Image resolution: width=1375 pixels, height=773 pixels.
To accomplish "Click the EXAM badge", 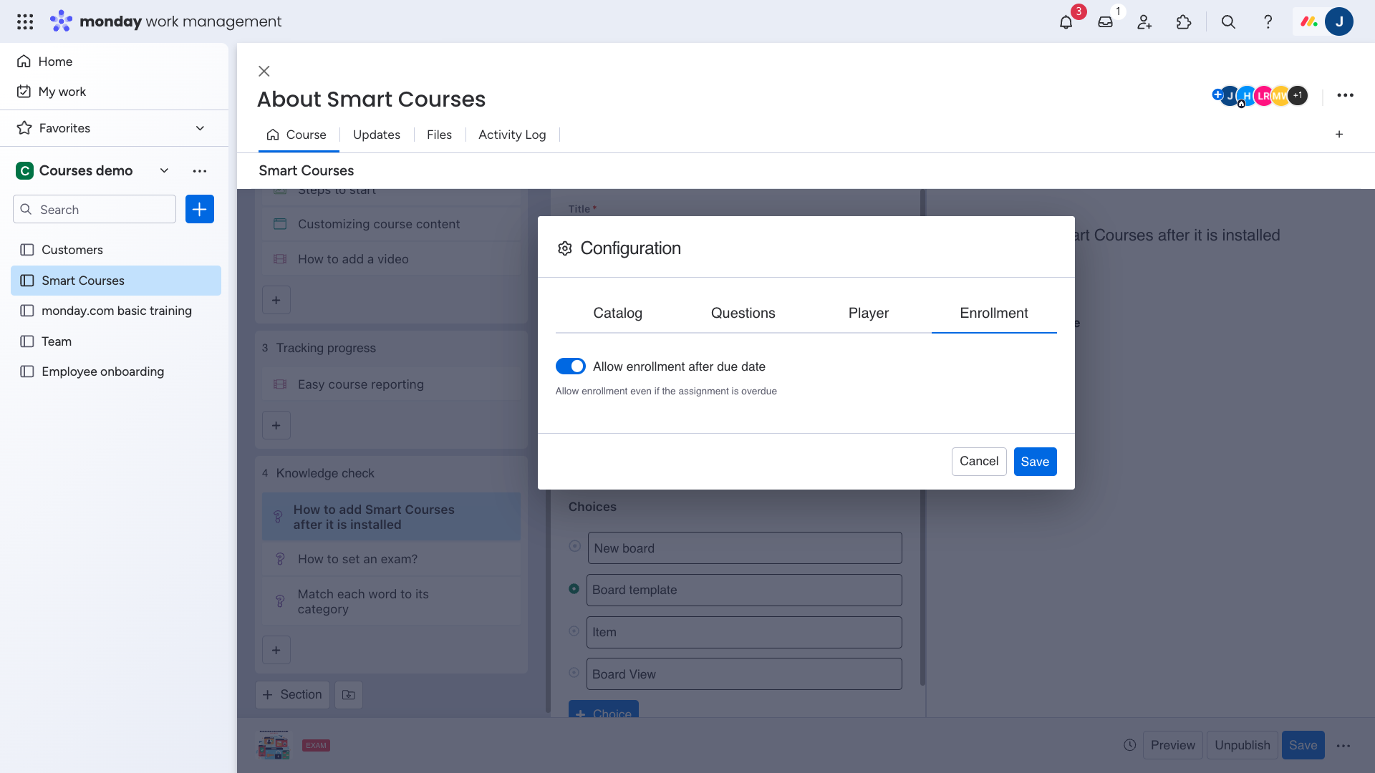I will click(x=316, y=745).
